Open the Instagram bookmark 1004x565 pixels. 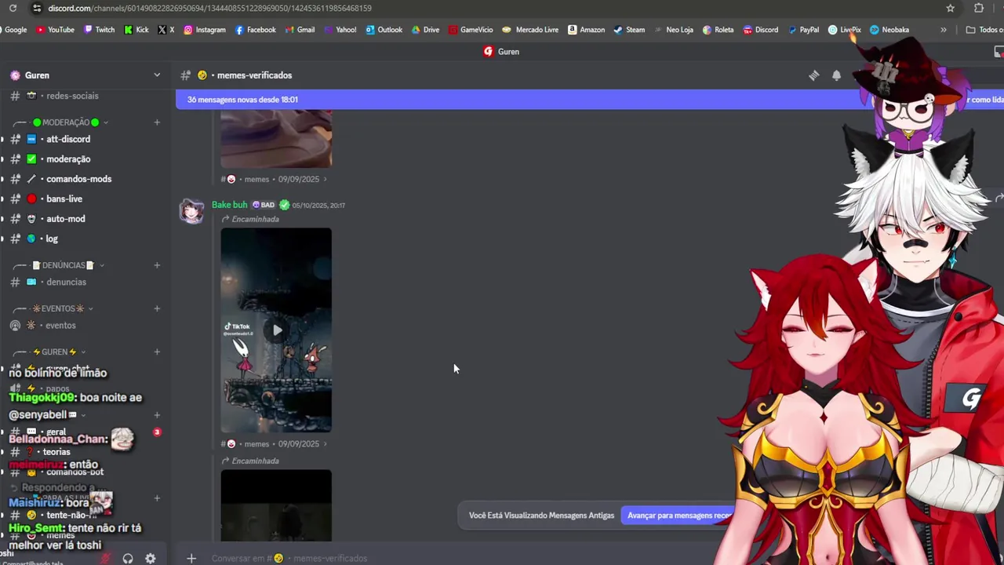[204, 30]
